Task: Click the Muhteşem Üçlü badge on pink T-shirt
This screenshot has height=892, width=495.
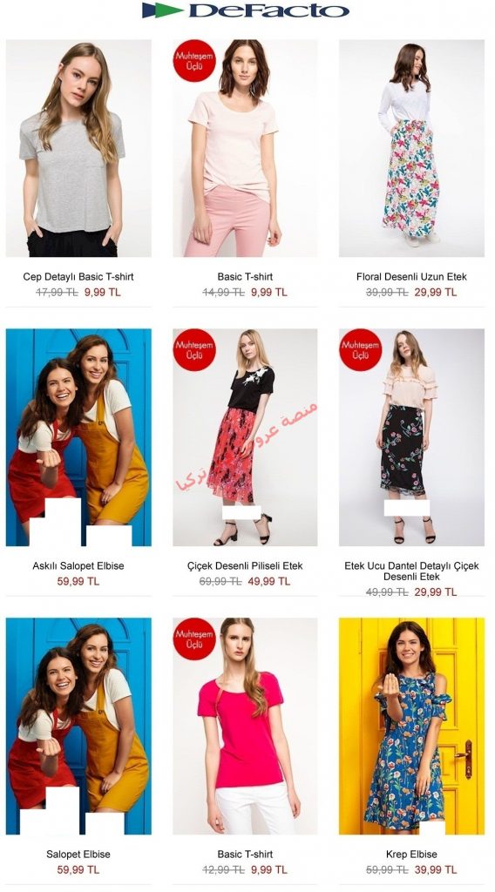Action: (194, 61)
